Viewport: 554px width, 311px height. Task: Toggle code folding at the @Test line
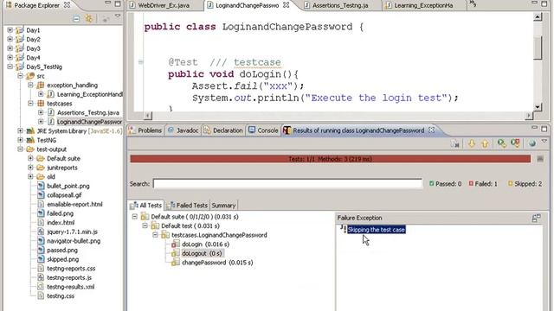140,62
